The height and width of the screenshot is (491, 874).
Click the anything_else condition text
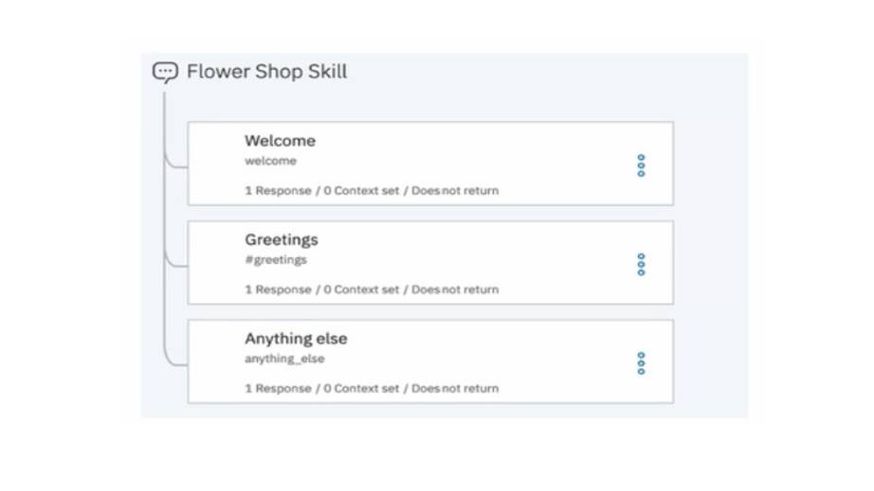tap(284, 359)
